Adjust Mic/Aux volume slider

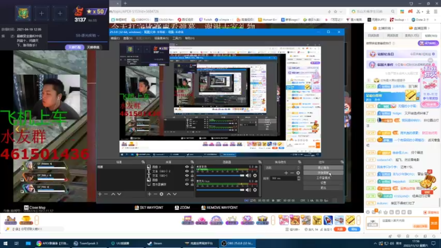pos(220,190)
